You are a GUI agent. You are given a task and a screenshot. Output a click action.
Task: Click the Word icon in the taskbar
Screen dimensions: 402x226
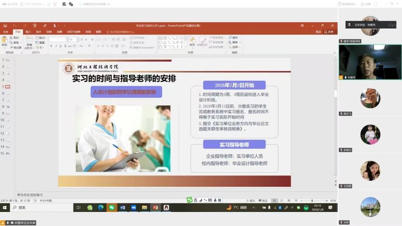(122, 207)
